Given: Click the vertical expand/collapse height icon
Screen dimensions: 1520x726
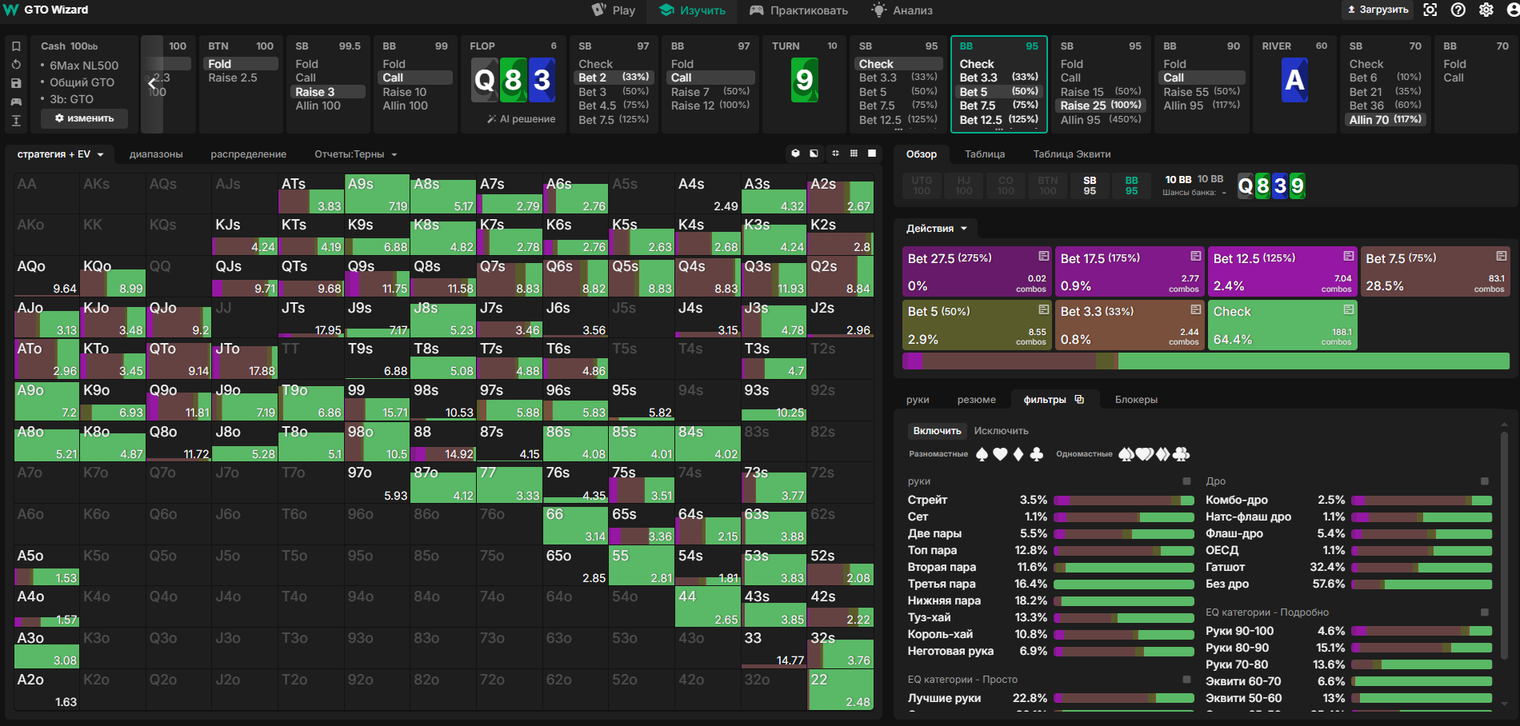Looking at the screenshot, I should tap(16, 121).
